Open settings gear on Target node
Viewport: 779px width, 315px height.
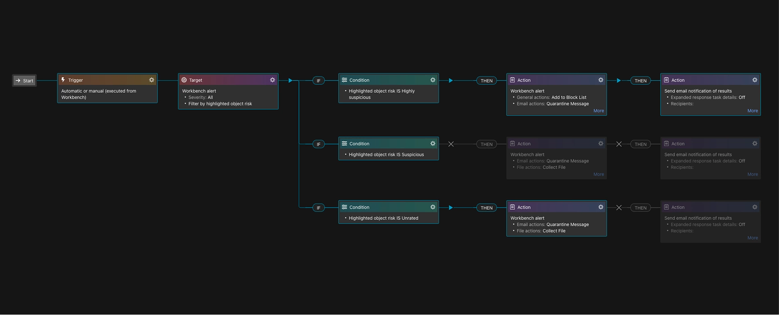(x=272, y=80)
